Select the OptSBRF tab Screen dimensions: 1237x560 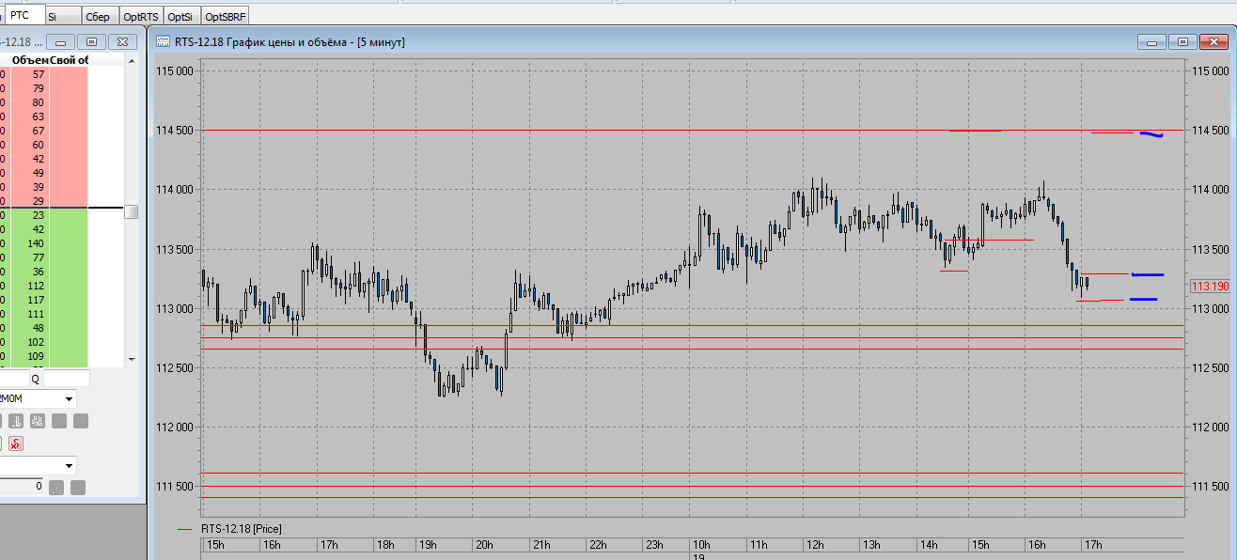(x=227, y=17)
